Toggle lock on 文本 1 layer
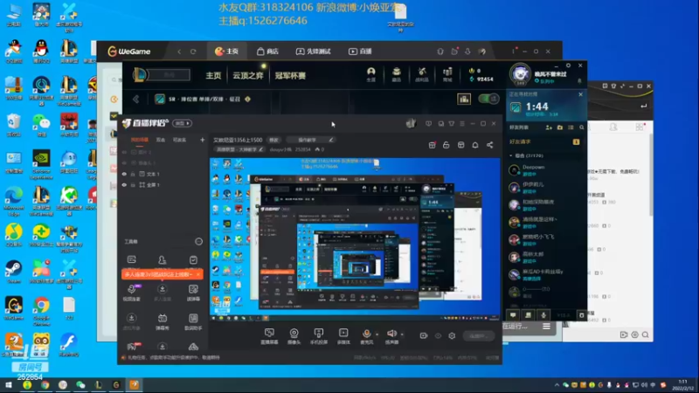699x393 pixels. coord(133,174)
